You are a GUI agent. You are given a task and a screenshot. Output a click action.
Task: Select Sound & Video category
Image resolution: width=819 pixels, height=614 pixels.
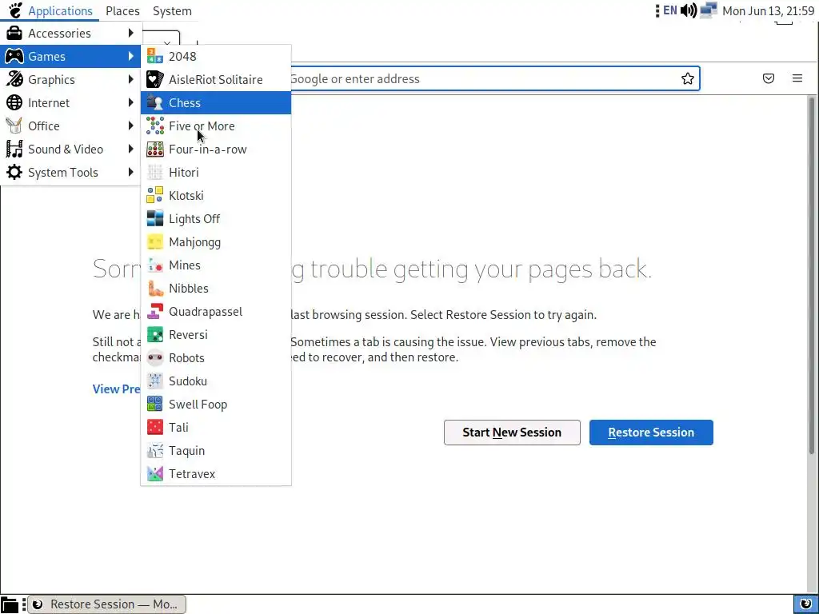click(x=71, y=150)
